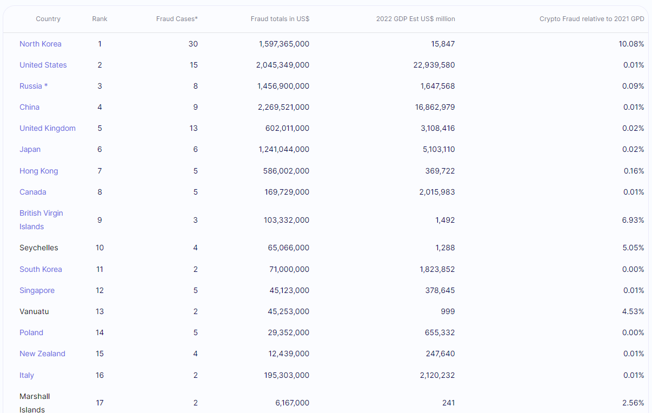Click the Rank column header
The image size is (652, 413).
(x=100, y=19)
